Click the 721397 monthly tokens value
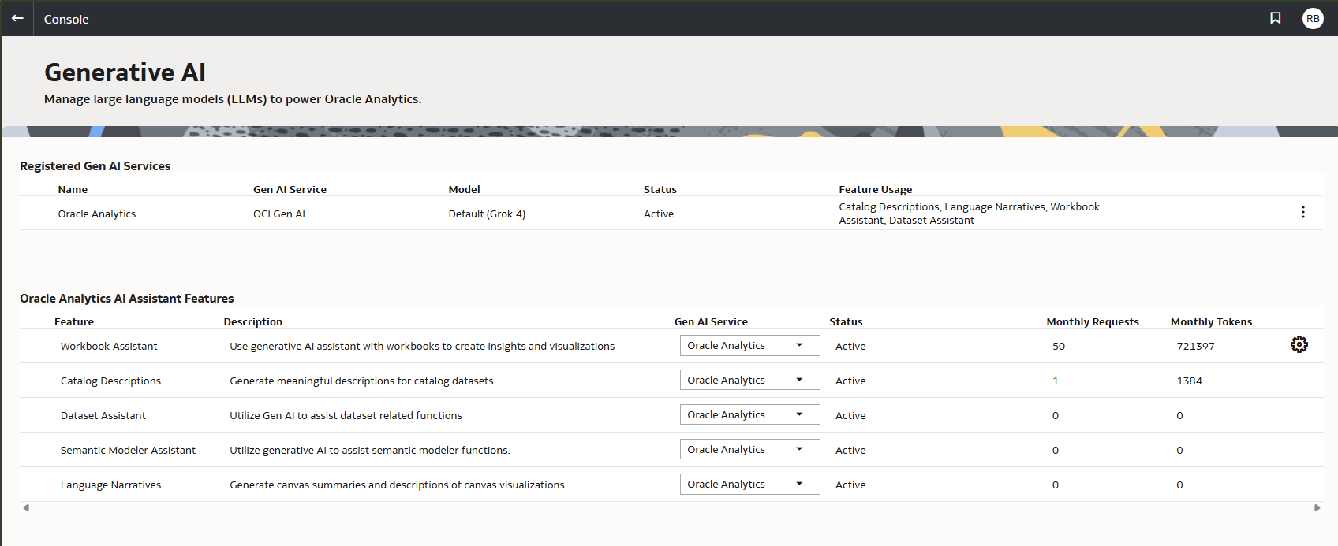 pos(1195,347)
